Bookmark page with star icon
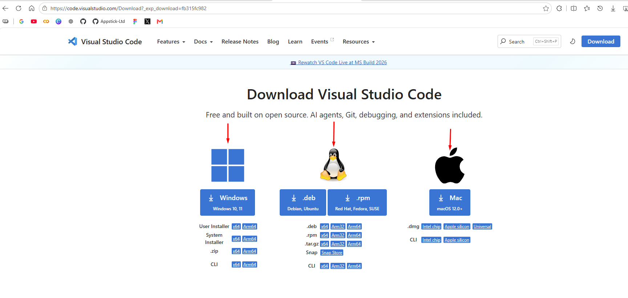This screenshot has width=628, height=298. (546, 8)
